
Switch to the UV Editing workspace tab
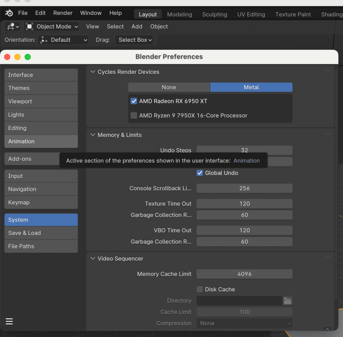click(x=251, y=14)
